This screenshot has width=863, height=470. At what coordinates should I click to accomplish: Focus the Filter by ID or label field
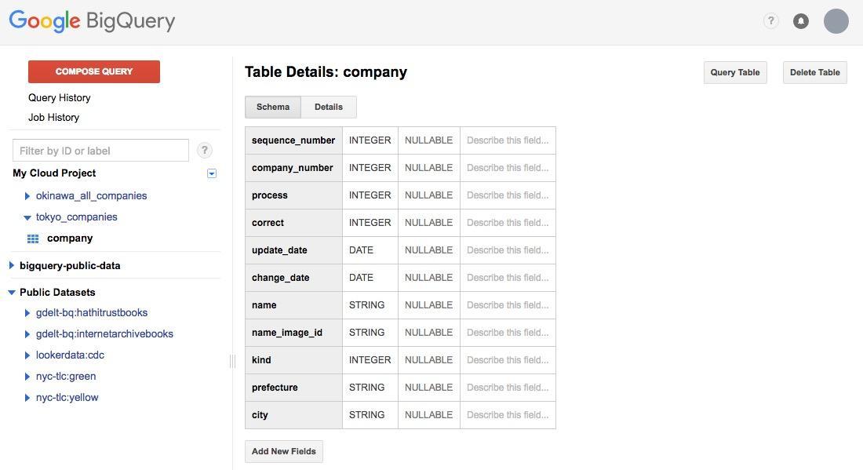(x=100, y=150)
